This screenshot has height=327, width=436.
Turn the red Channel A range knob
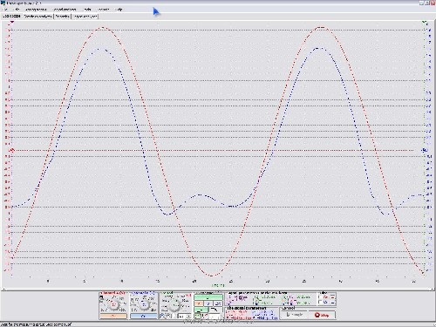[x=114, y=304]
